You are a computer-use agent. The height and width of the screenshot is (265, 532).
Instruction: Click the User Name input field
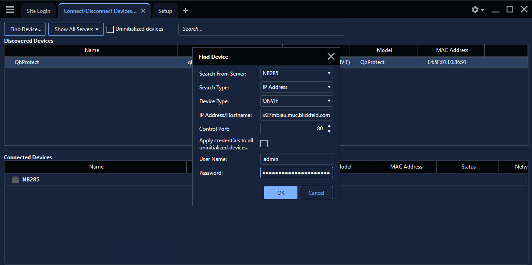297,159
